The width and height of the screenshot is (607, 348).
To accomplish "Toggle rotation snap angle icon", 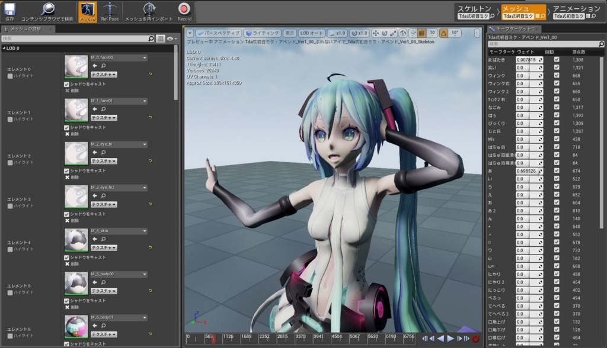I will (443, 33).
